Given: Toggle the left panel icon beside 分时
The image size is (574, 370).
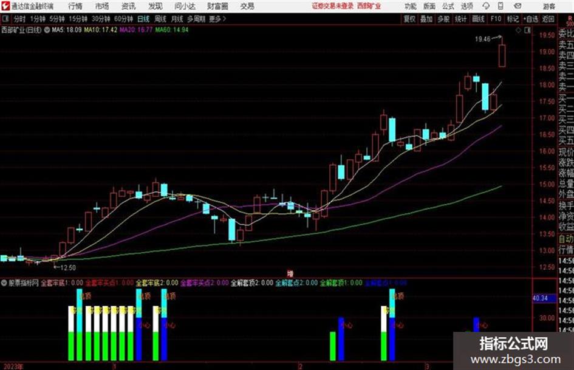Looking at the screenshot, I should tap(5, 19).
